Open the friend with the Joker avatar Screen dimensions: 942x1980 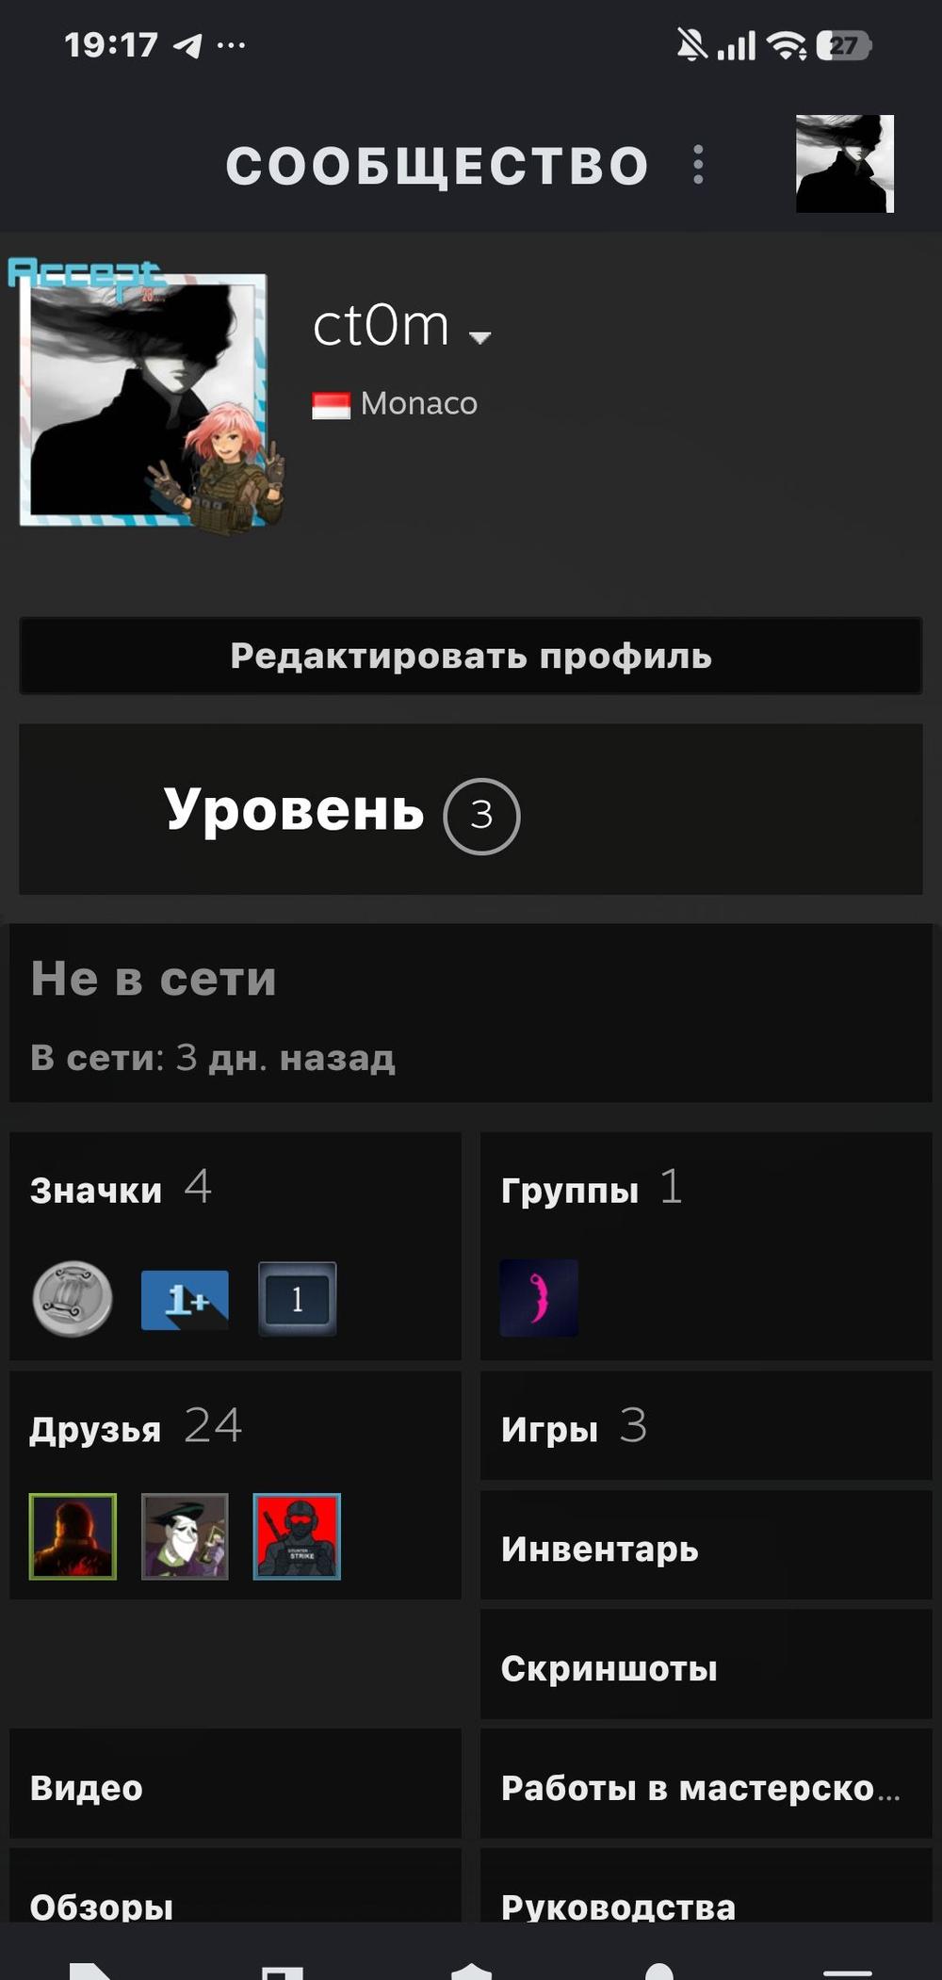tap(185, 1536)
